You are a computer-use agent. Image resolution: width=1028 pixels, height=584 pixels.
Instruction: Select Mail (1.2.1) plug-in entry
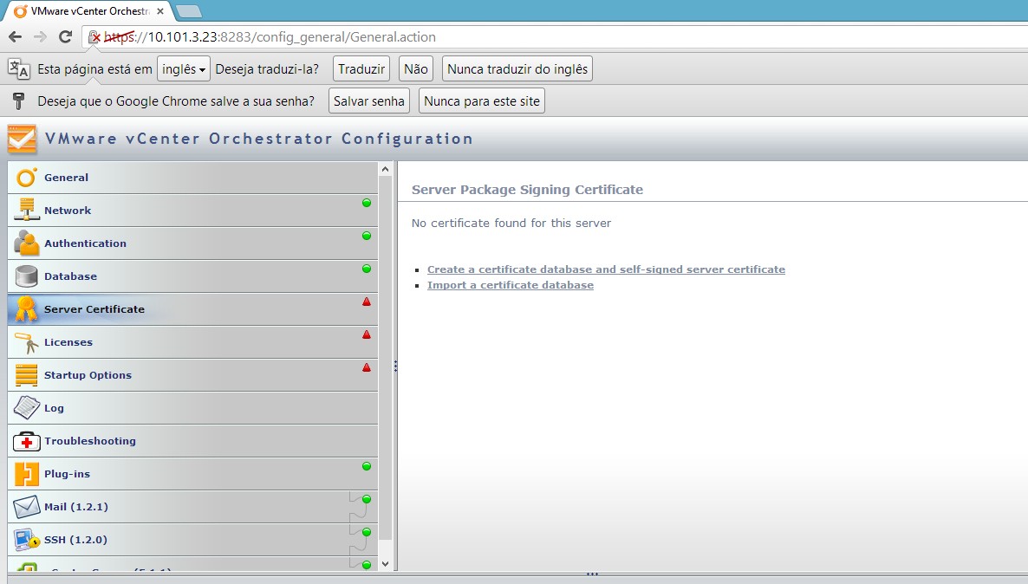pyautogui.click(x=76, y=507)
